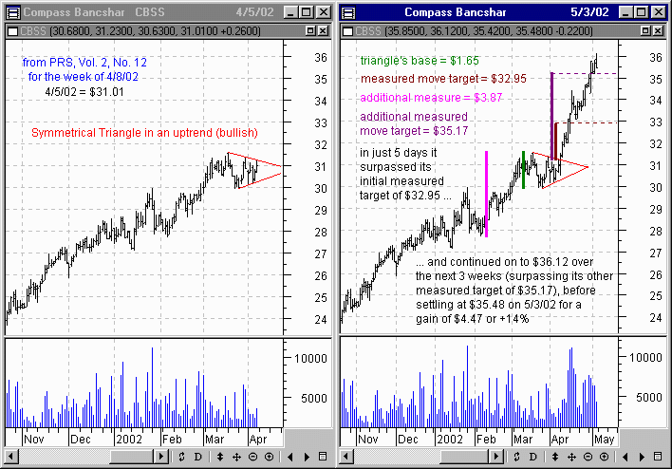672x469 pixels.
Task: Open the system menu icon of the 5/3/02 window title bar
Action: [348, 12]
